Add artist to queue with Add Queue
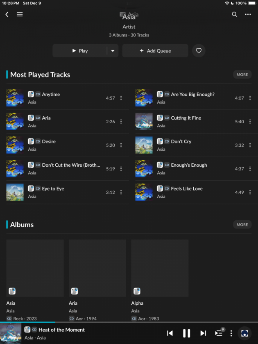258x344 pixels. pos(155,51)
